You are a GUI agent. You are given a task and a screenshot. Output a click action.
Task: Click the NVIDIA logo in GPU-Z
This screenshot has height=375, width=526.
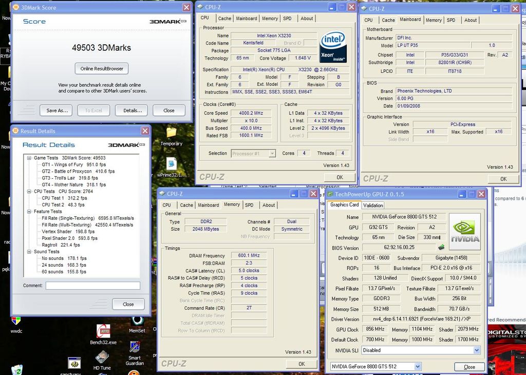coord(464,232)
